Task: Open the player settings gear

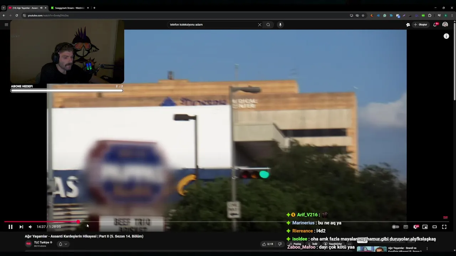Action: 415,227
